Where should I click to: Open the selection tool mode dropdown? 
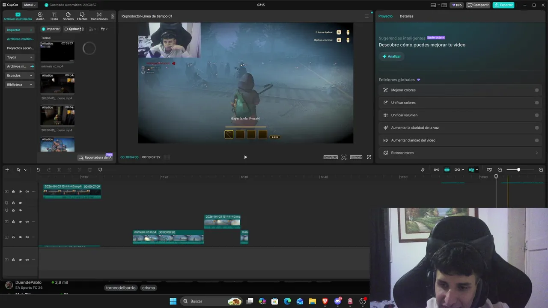25,170
